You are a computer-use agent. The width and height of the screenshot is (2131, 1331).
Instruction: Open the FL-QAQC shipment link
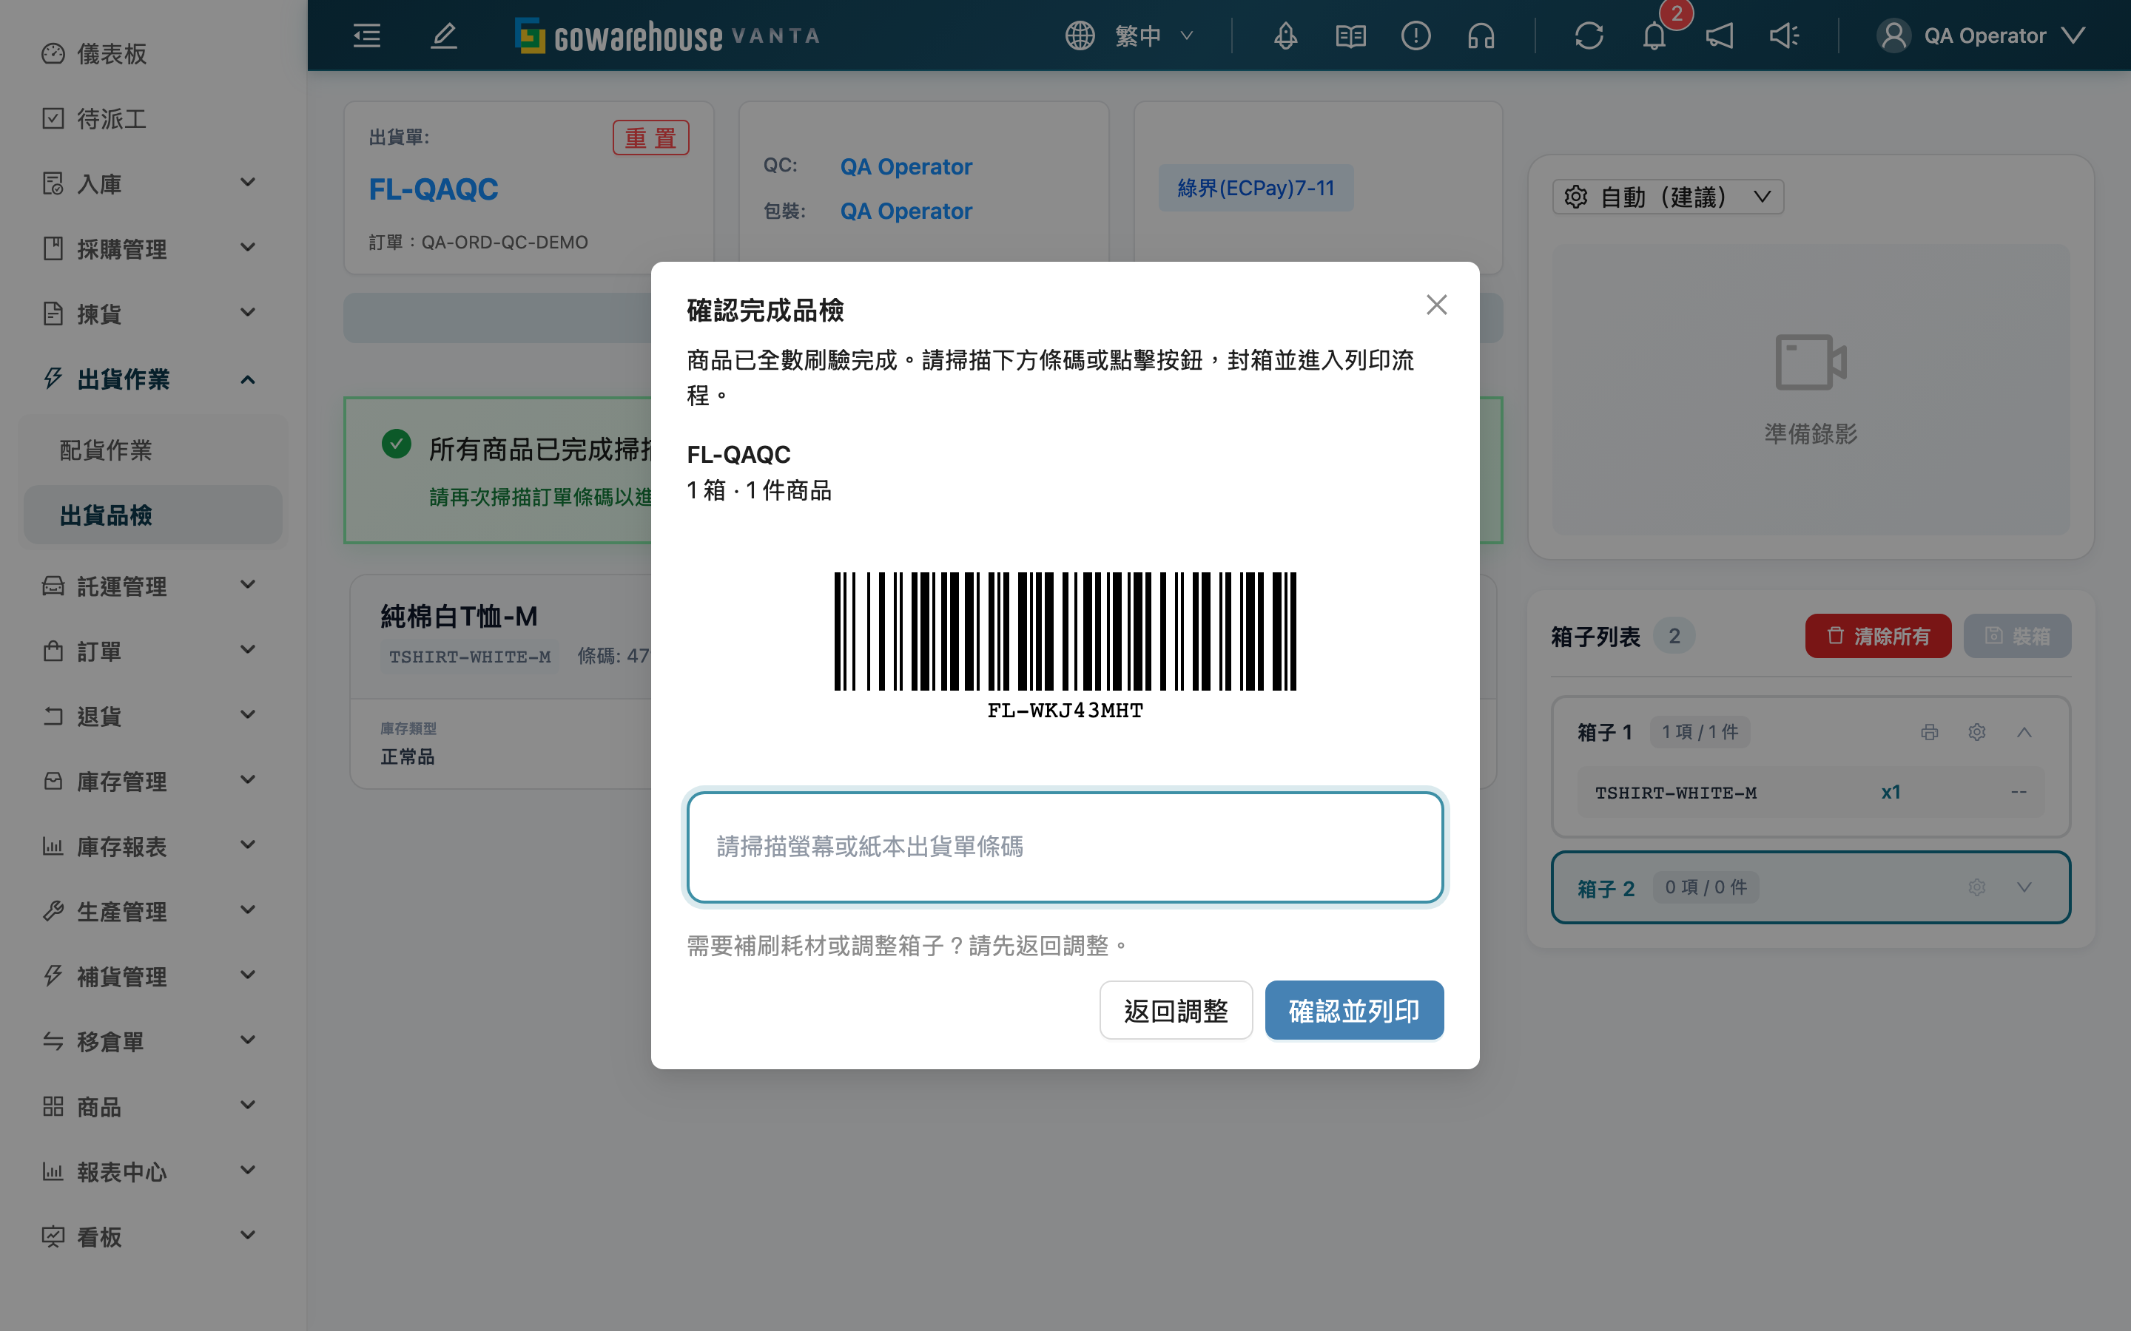(x=434, y=189)
